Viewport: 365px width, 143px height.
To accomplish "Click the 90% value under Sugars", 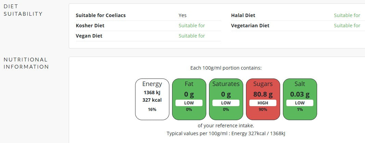I will pos(263,109).
